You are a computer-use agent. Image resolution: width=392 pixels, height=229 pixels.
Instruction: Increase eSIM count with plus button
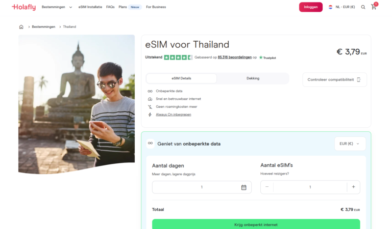(x=353, y=187)
